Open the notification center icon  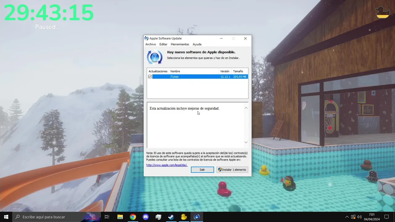[x=387, y=217]
